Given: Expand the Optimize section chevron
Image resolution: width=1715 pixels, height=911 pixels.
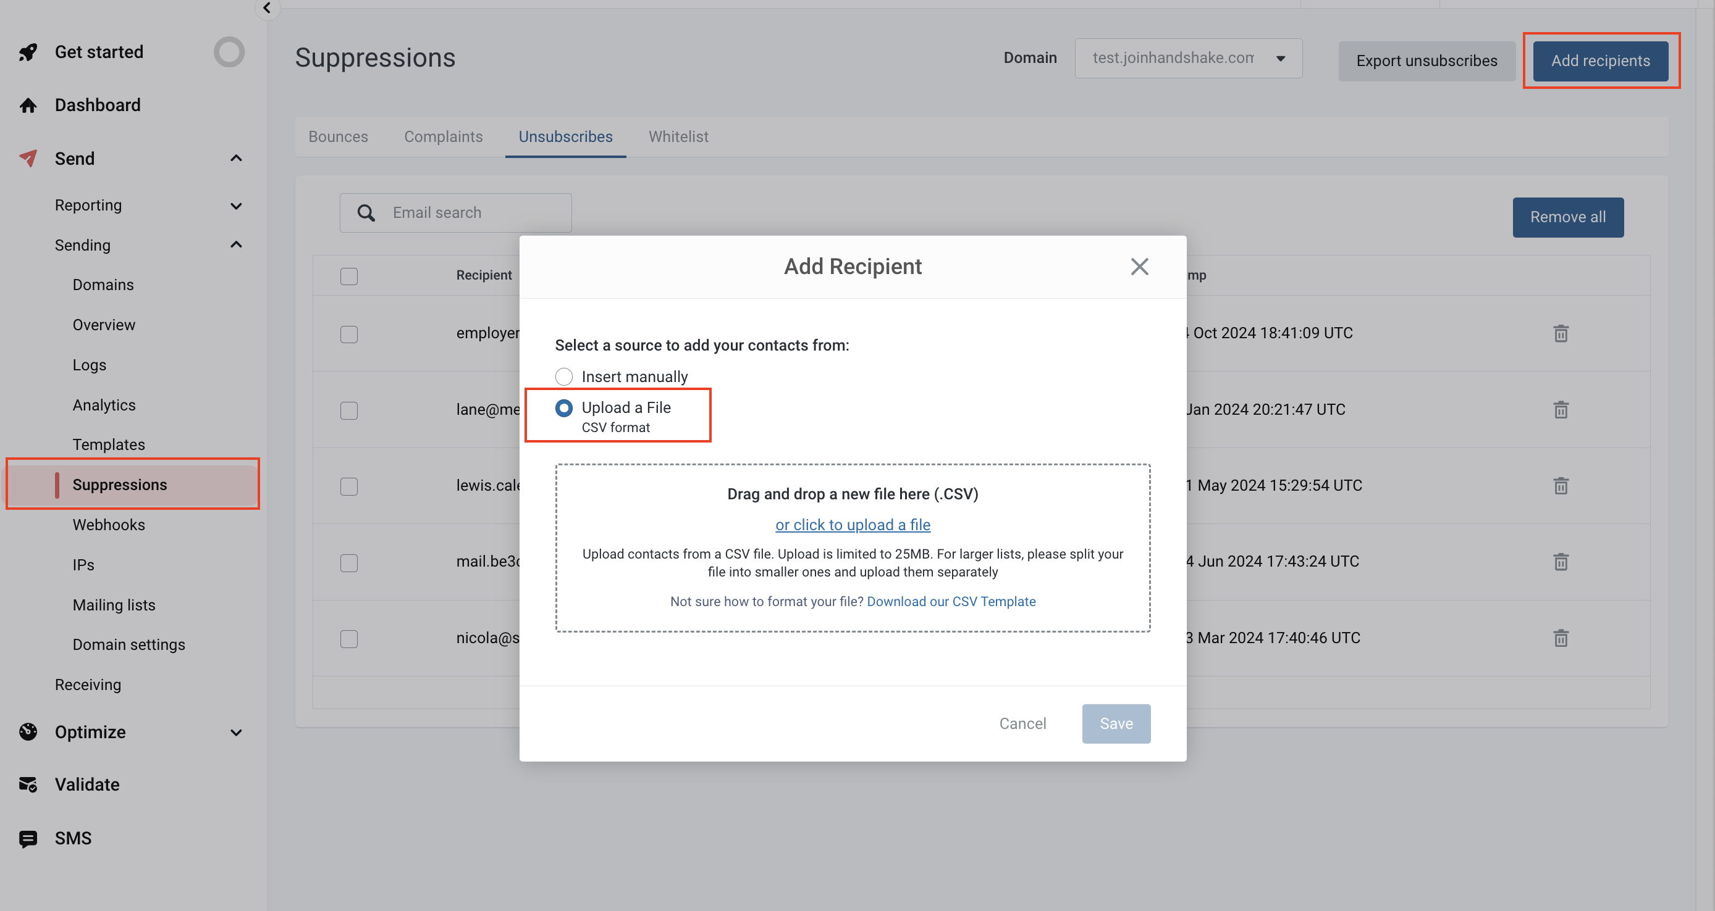Looking at the screenshot, I should pos(235,732).
